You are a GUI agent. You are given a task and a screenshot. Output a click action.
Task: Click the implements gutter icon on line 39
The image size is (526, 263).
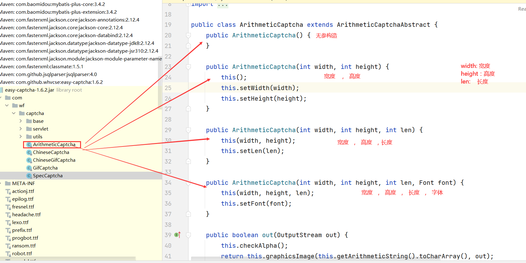pyautogui.click(x=178, y=235)
